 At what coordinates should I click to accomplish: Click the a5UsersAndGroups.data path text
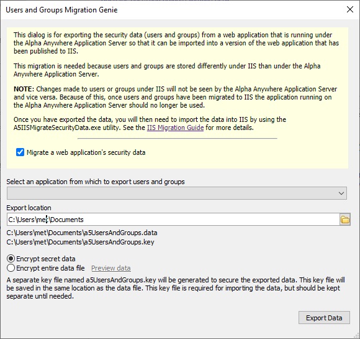click(x=82, y=233)
